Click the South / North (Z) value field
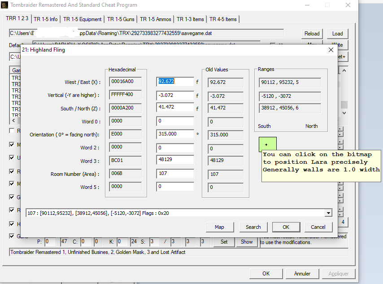This screenshot has width=383, height=284. click(175, 107)
